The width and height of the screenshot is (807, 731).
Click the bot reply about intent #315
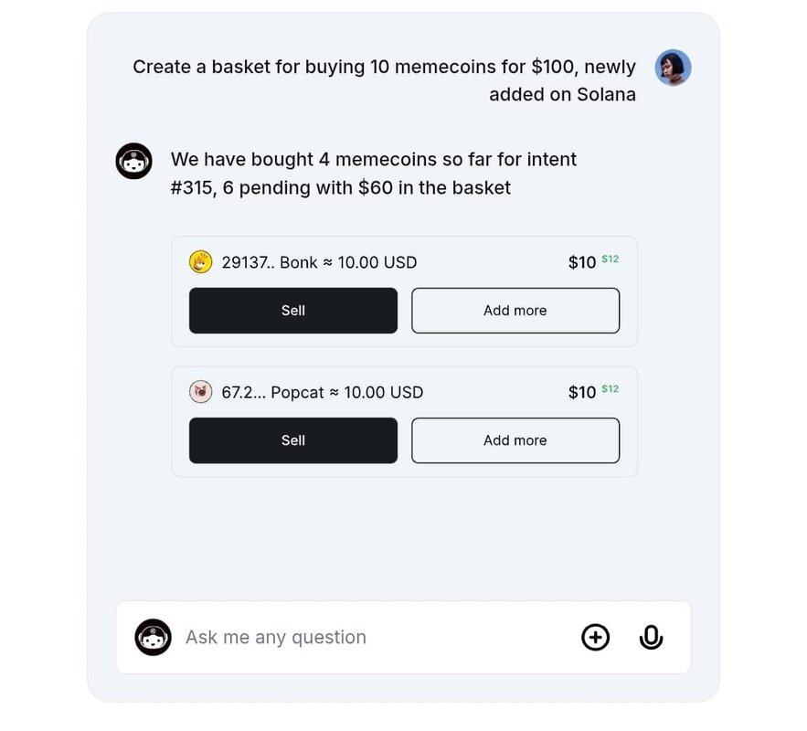(373, 174)
